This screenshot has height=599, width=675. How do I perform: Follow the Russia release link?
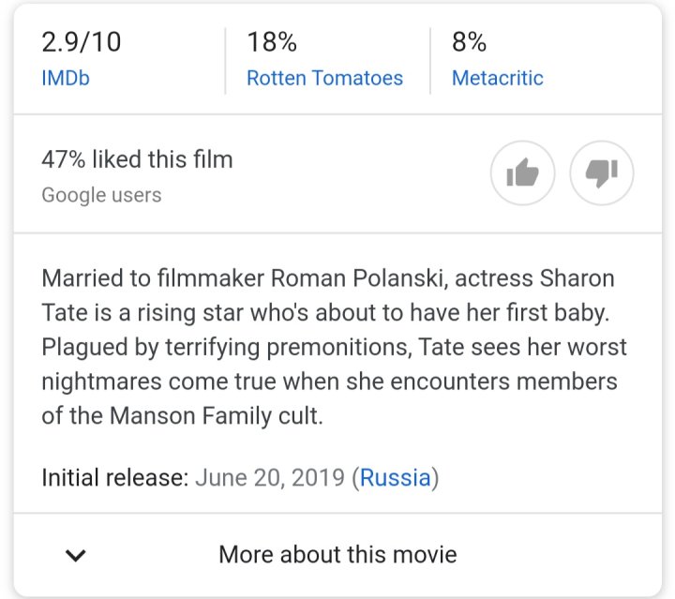pyautogui.click(x=395, y=478)
